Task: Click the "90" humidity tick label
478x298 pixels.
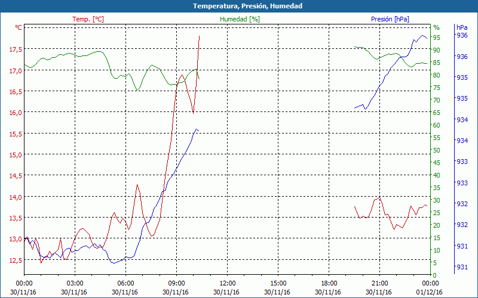Action: tap(437, 50)
